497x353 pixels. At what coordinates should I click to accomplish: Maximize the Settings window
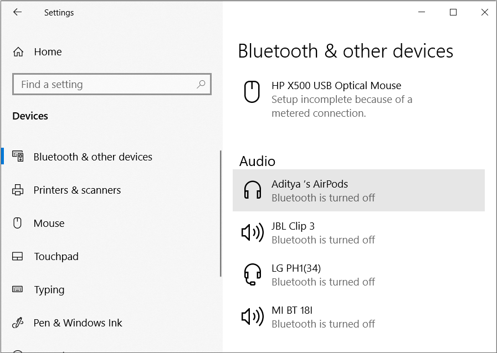[453, 12]
